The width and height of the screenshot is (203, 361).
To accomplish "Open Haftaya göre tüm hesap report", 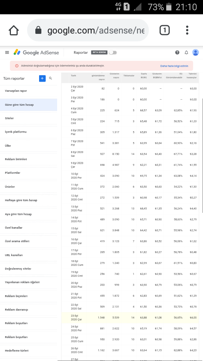I will point(29,200).
